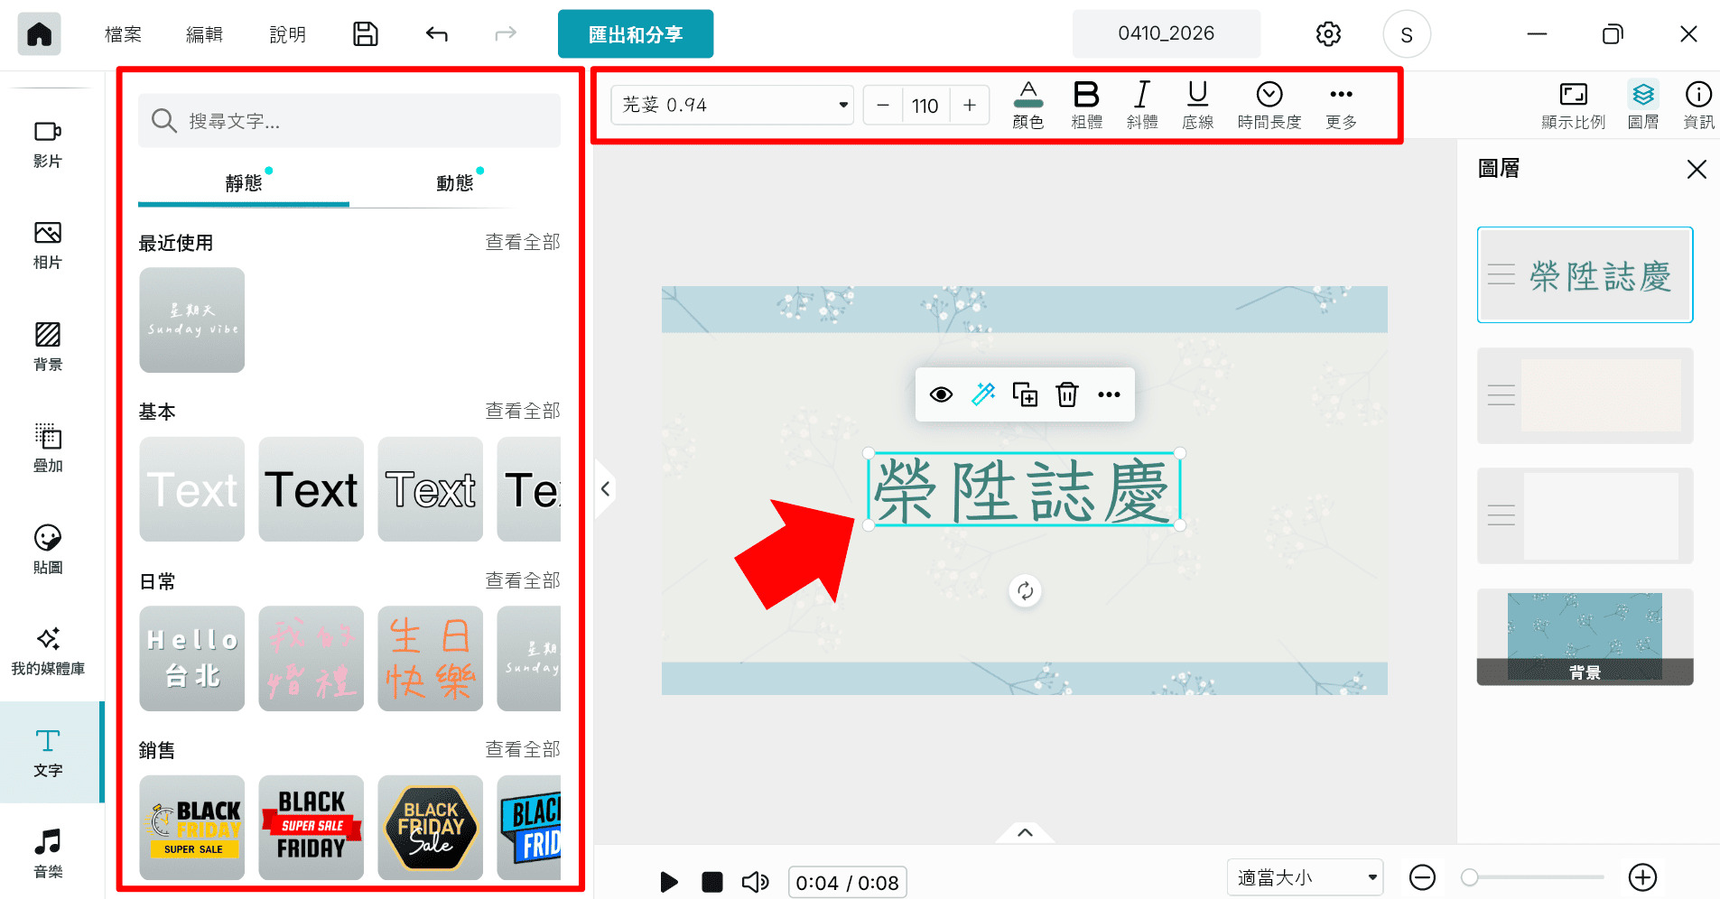
Task: Open the 貼圖 stickers panel
Action: pyautogui.click(x=47, y=551)
